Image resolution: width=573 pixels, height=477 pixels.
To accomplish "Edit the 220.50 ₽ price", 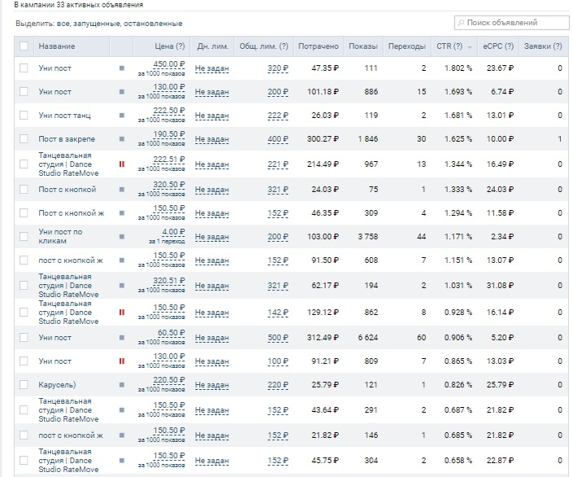I will (169, 380).
